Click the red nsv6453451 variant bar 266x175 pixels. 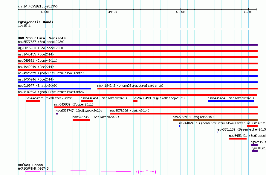238,139
